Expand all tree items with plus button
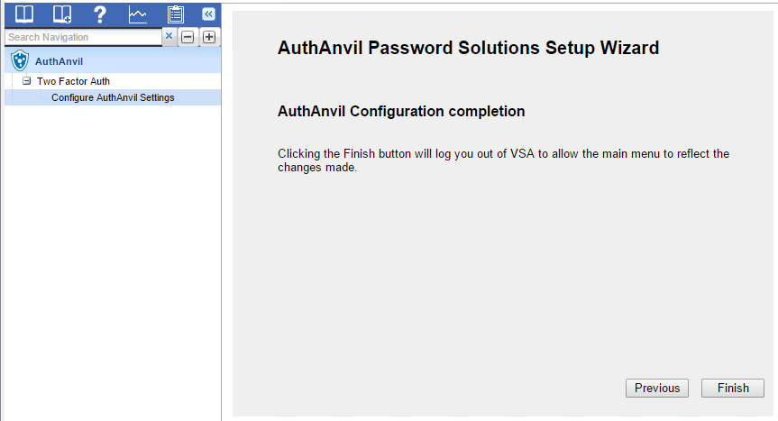The height and width of the screenshot is (421, 778). click(x=209, y=37)
